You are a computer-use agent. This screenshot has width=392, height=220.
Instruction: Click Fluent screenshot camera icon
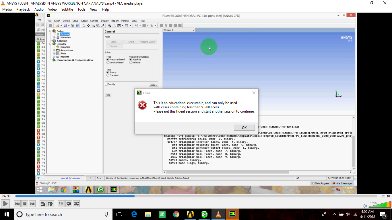pyautogui.click(x=73, y=25)
